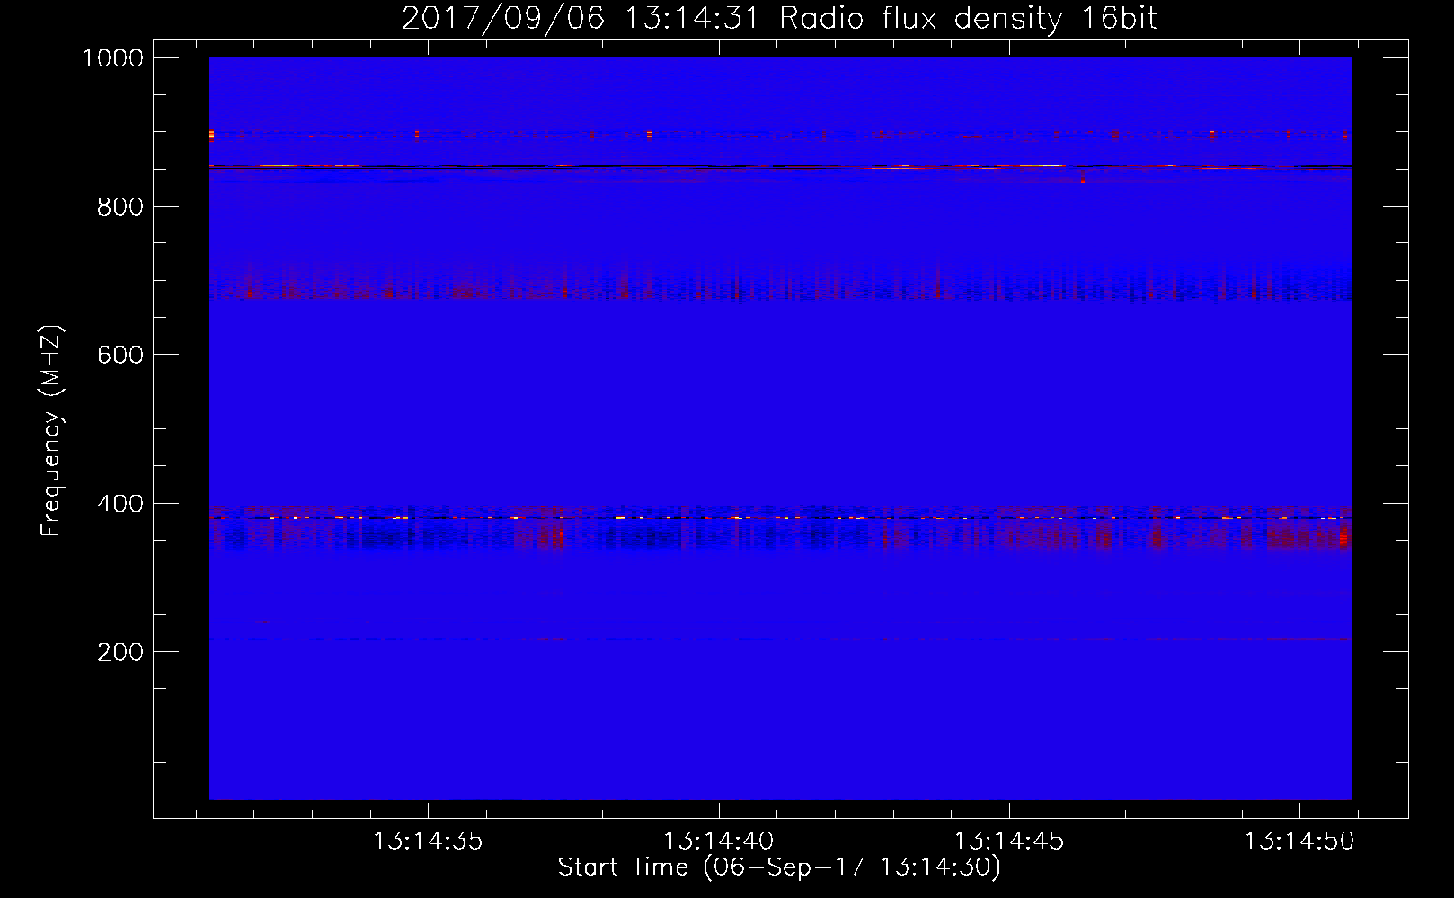Click the time tick label "13:14:40"
Image resolution: width=1454 pixels, height=898 pixels.
coord(718,841)
